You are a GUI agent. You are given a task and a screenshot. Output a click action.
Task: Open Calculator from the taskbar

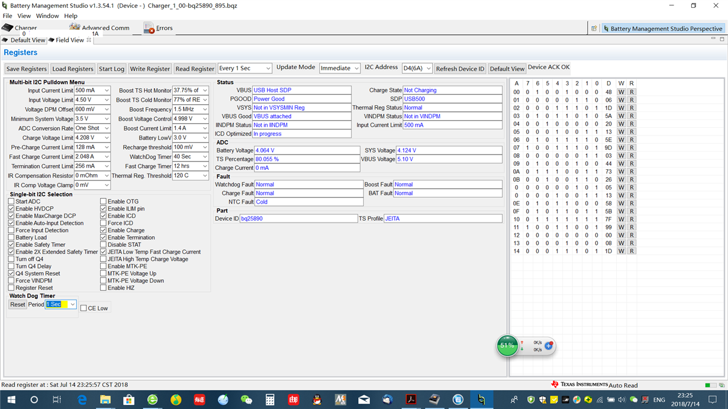[x=270, y=400]
